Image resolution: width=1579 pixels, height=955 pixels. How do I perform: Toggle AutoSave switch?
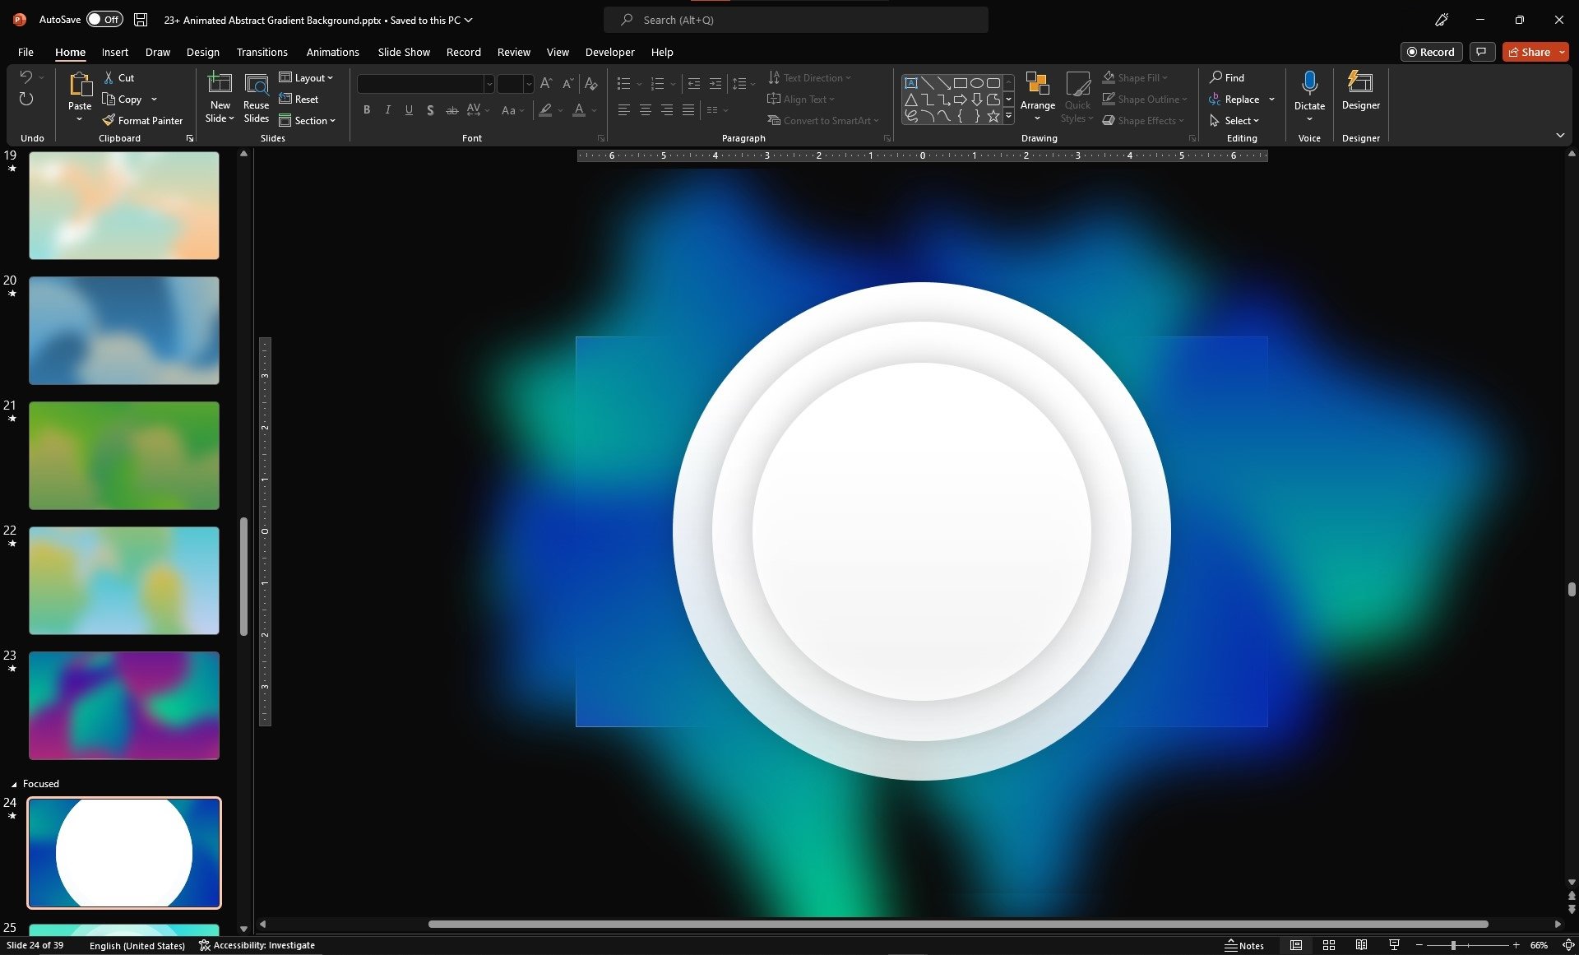tap(104, 19)
